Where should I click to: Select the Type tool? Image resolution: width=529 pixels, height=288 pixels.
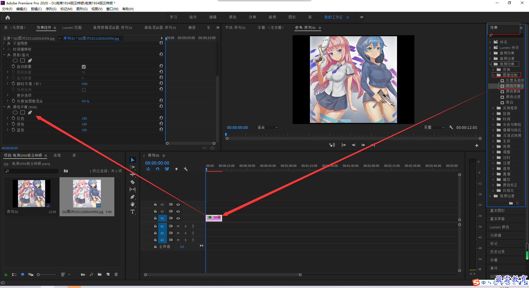pyautogui.click(x=133, y=212)
